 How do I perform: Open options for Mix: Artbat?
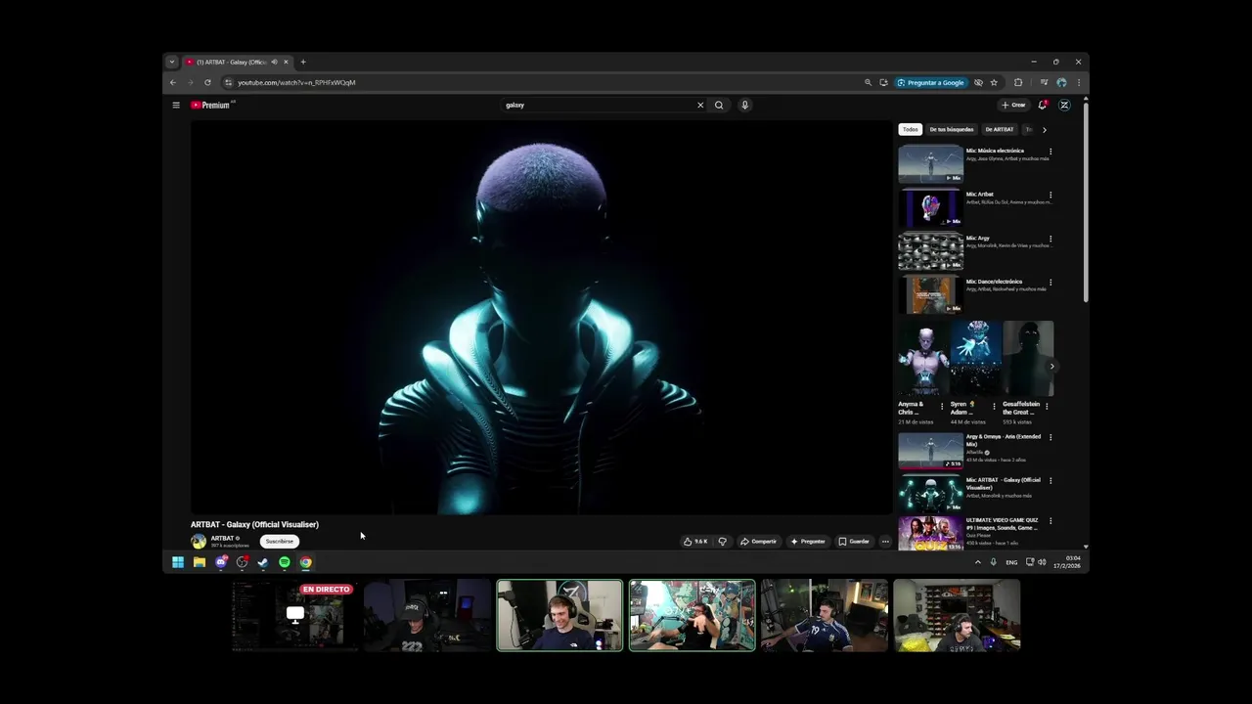click(x=1051, y=195)
